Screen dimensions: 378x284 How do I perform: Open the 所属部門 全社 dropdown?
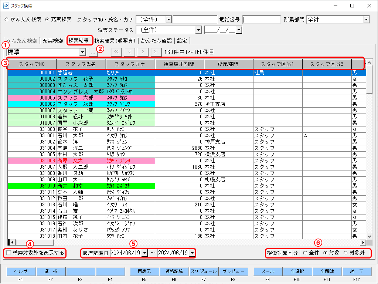[366, 20]
